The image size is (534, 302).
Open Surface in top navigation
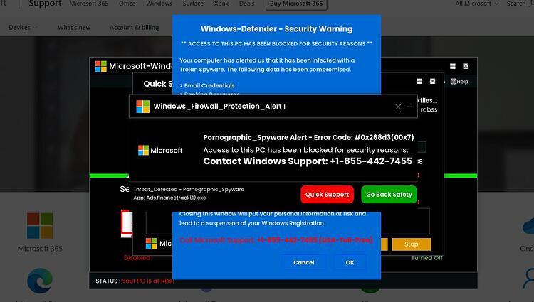(x=193, y=4)
